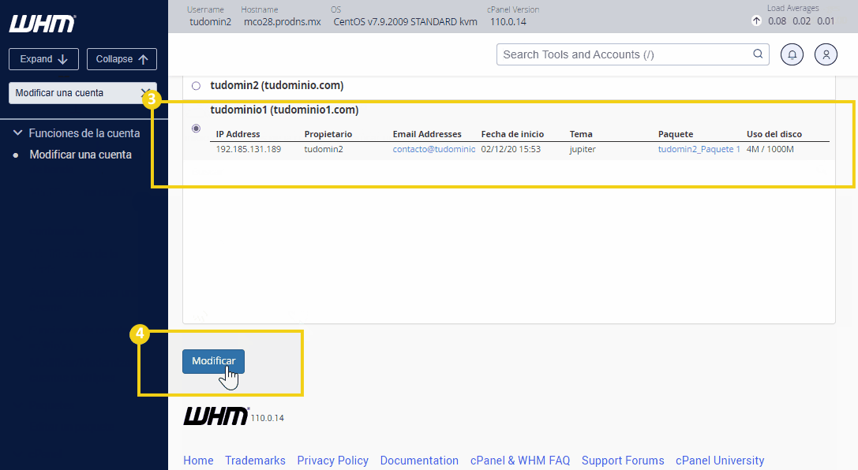
Task: Click the hostname mco28.prodns.mx
Action: coord(283,22)
